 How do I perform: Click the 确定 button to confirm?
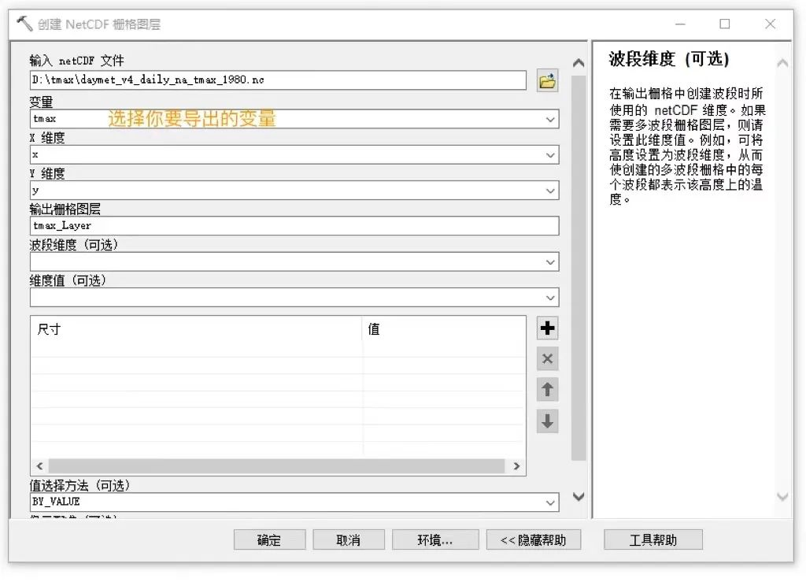click(269, 539)
